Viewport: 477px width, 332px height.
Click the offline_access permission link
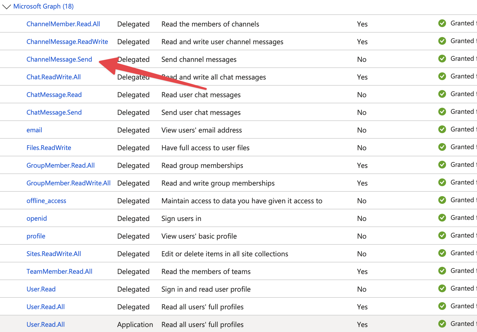(x=46, y=201)
